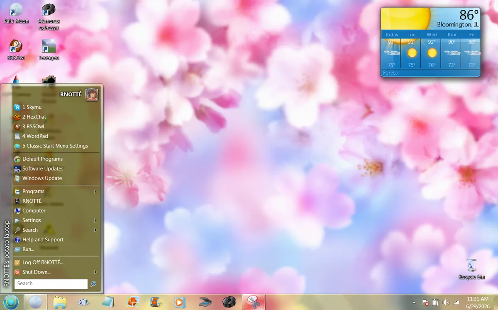
Task: Click the RNOTTÉ user picture in Start menu
Action: click(92, 95)
